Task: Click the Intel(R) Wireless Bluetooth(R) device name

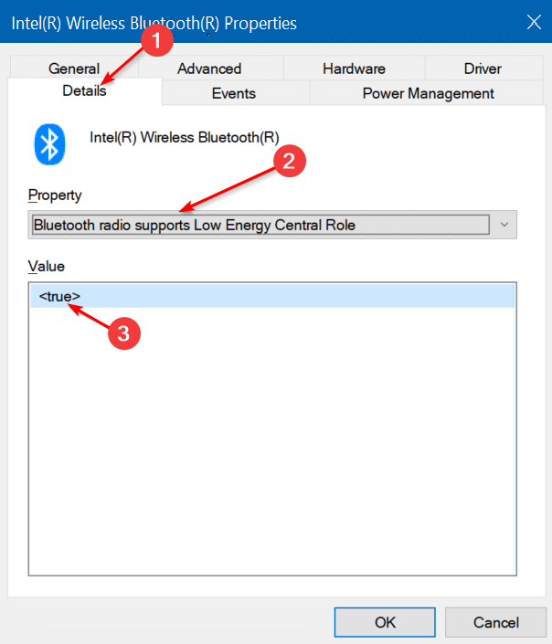Action: coord(184,137)
